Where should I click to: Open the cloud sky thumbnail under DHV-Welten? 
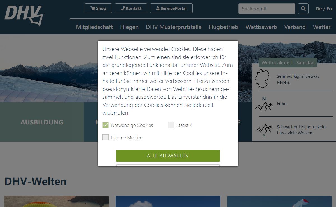click(x=168, y=201)
